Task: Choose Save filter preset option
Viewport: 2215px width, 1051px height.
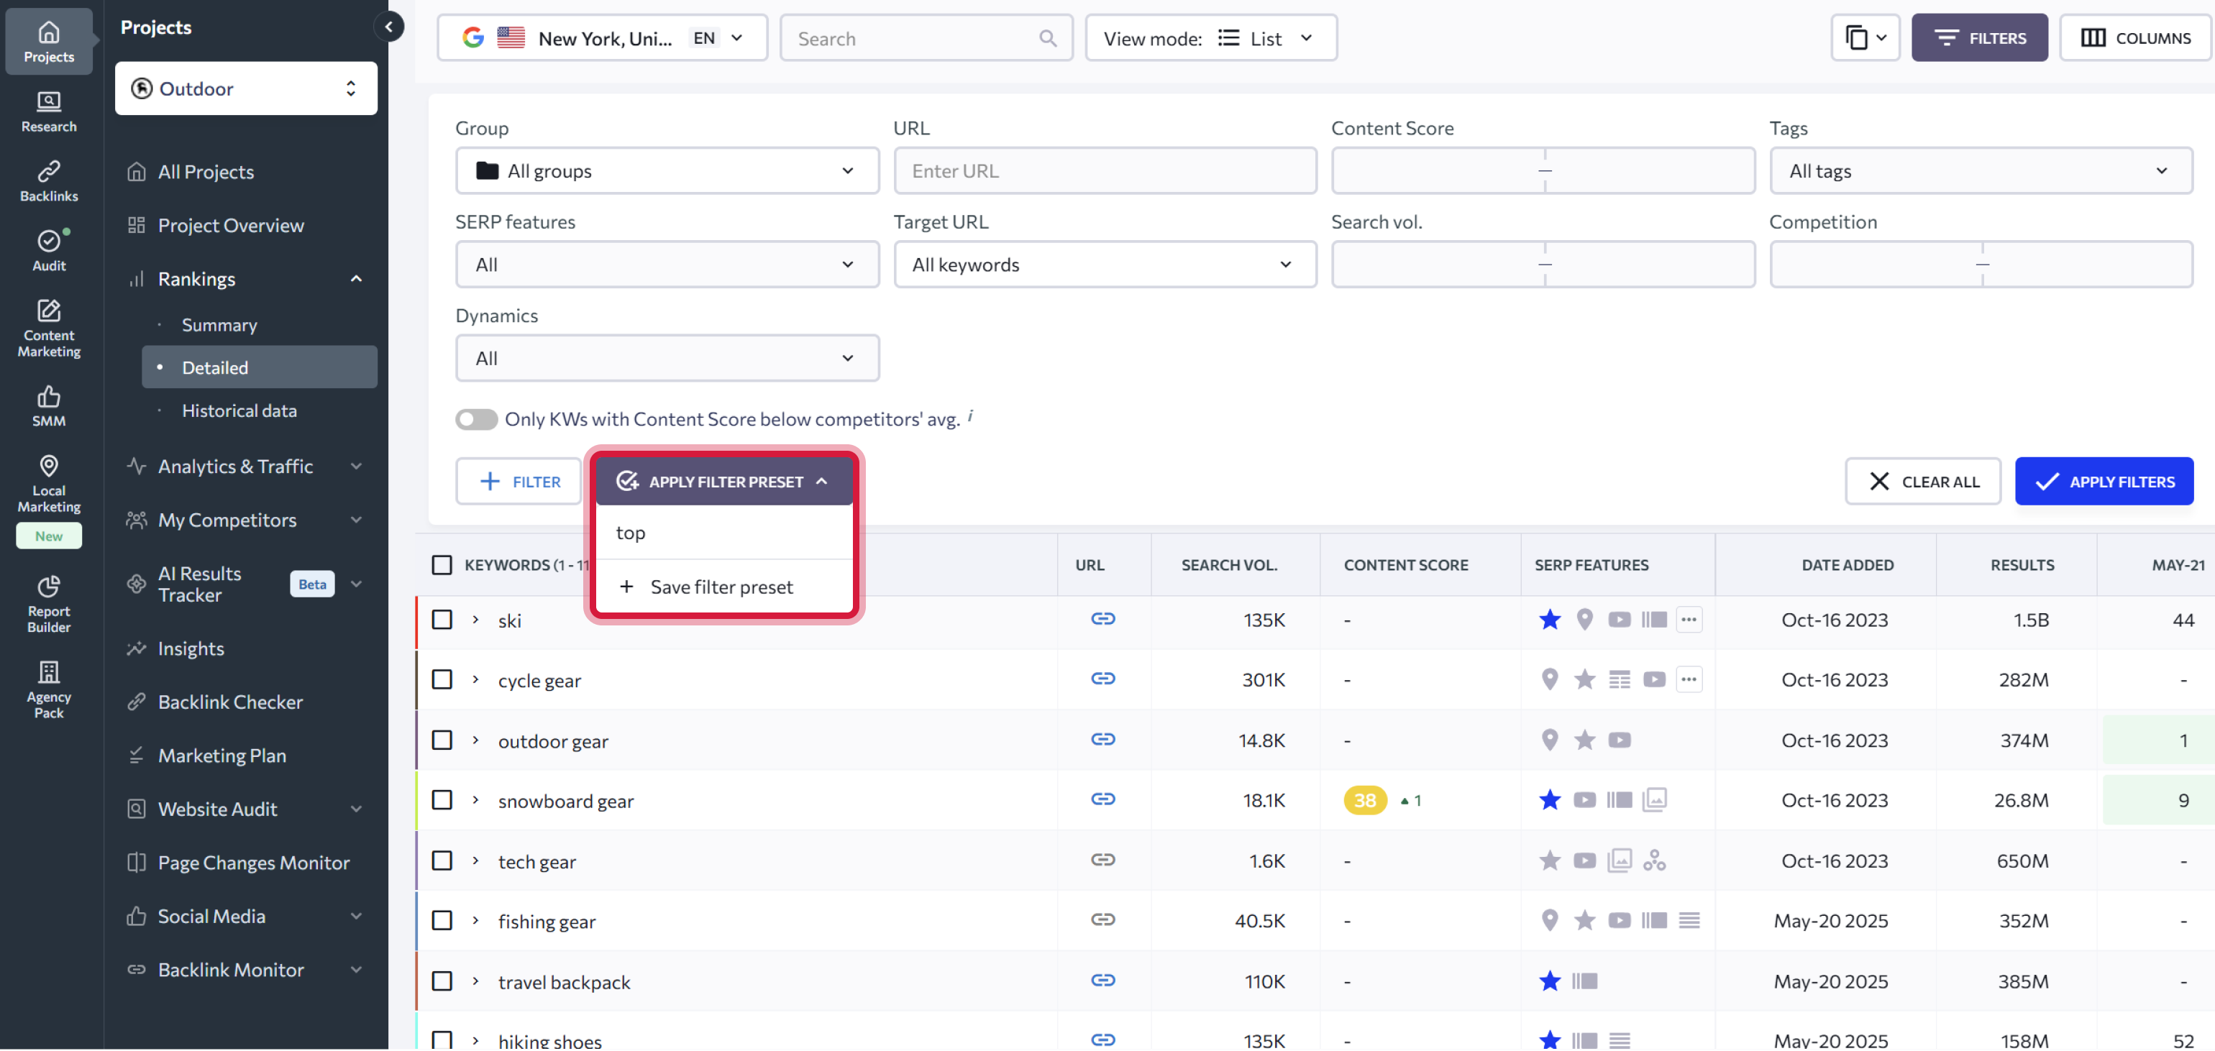Action: click(x=723, y=588)
